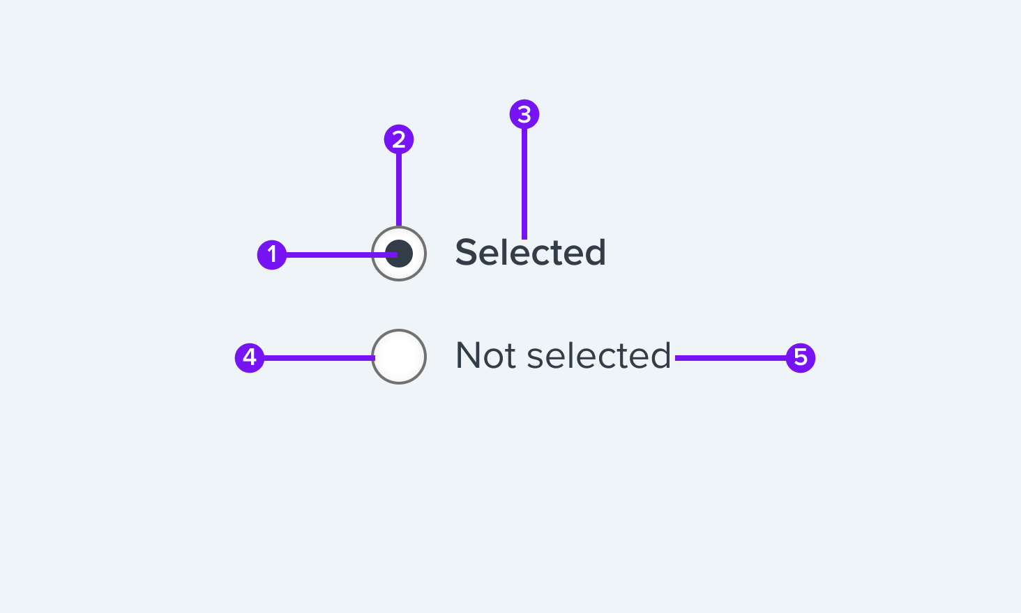Click the horizontal line extending from badge 4
The image size is (1021, 613).
click(319, 357)
